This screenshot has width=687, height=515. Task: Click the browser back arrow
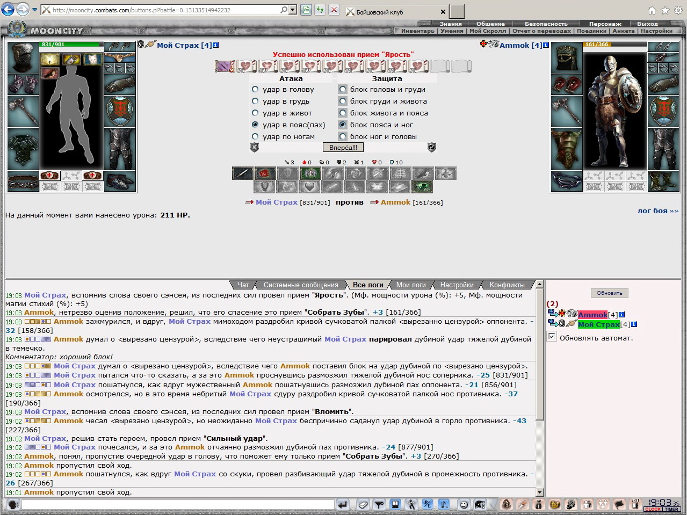point(8,10)
